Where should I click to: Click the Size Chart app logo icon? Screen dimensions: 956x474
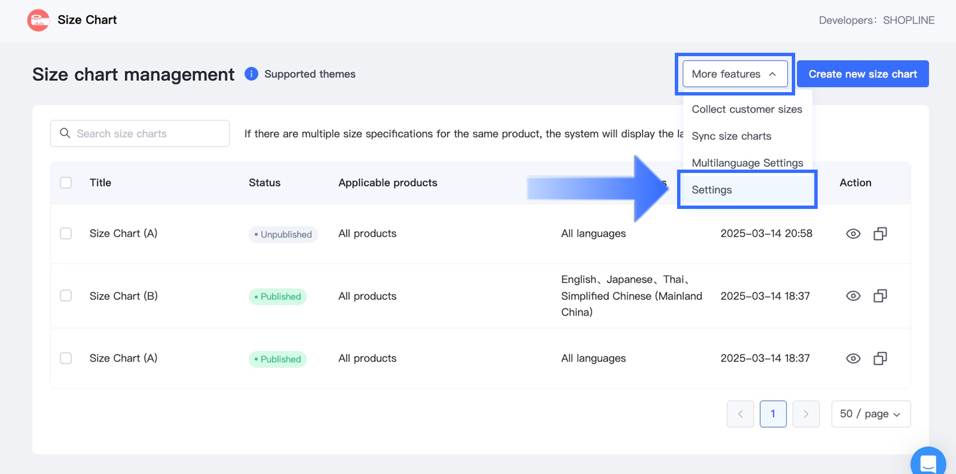38,20
